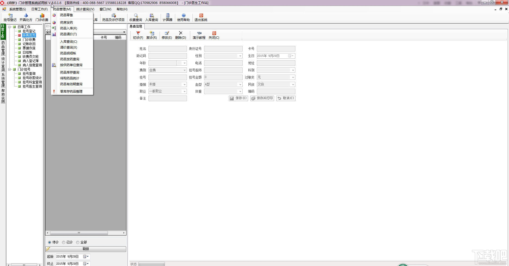509x266 pixels.
Task: Open the 科别 dropdown
Action: pyautogui.click(x=293, y=70)
